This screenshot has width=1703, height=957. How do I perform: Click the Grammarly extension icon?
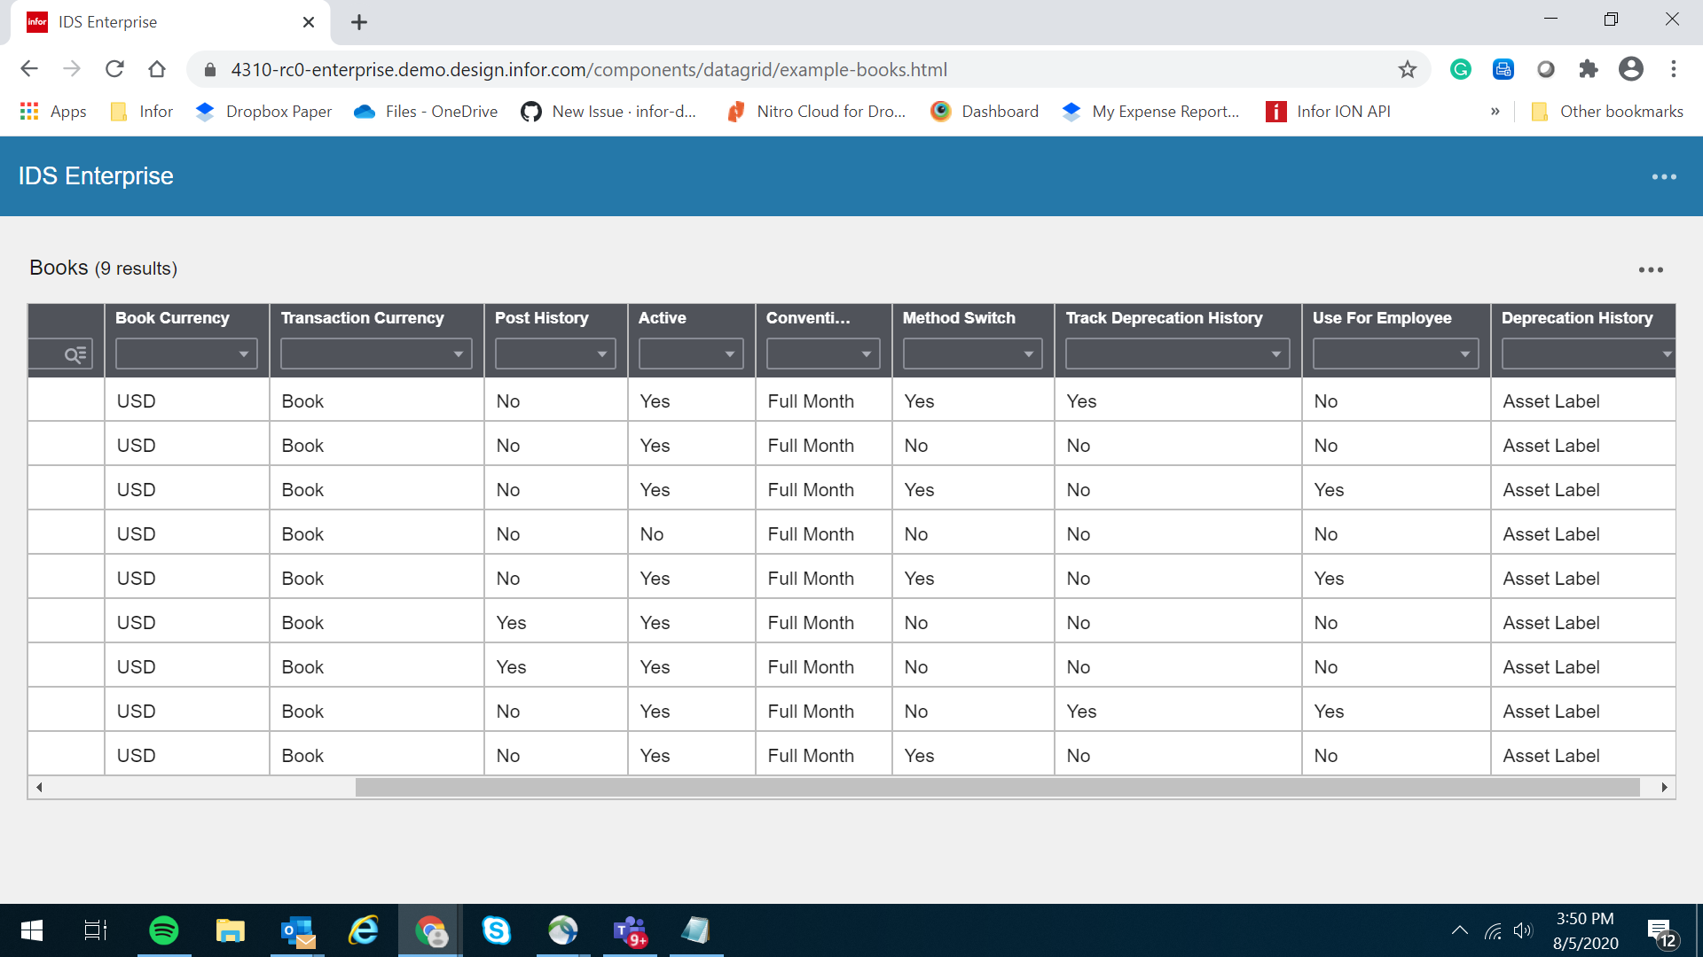tap(1460, 69)
